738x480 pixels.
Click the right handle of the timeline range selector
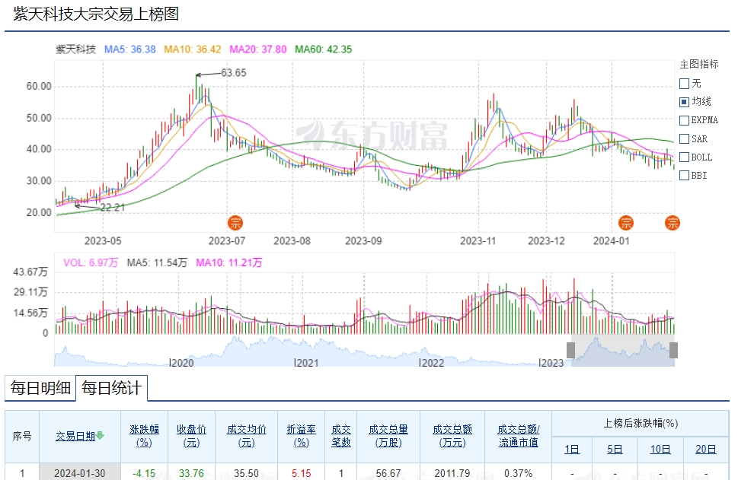tap(673, 350)
